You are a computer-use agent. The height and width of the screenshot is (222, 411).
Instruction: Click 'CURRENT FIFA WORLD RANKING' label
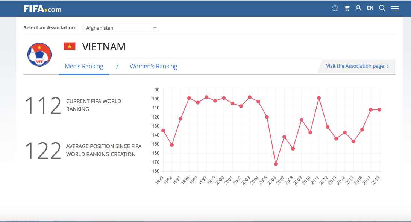coord(94,105)
